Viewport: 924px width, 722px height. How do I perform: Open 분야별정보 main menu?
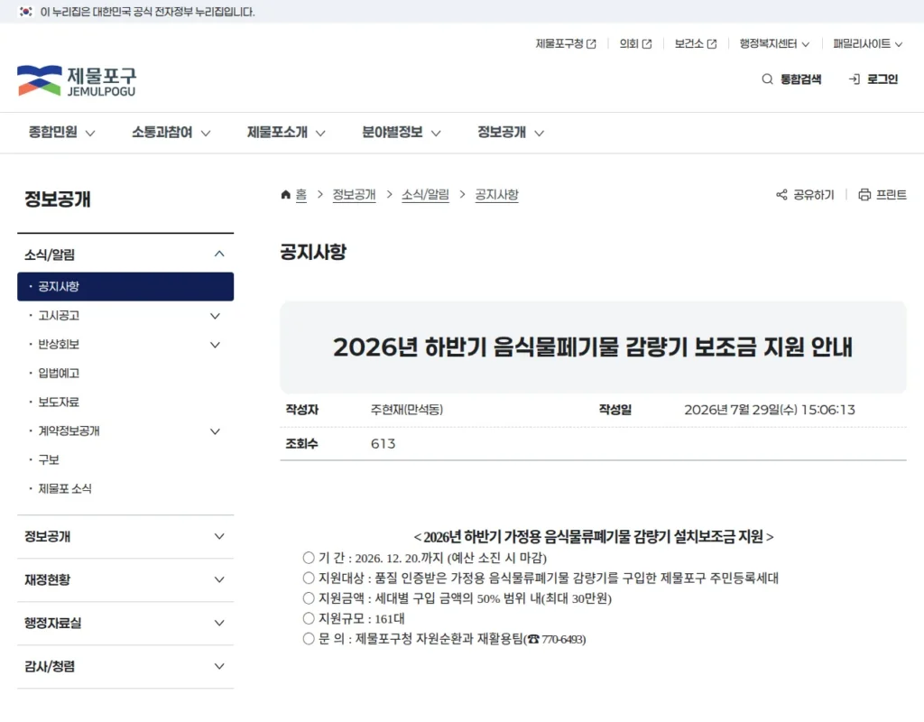(401, 133)
